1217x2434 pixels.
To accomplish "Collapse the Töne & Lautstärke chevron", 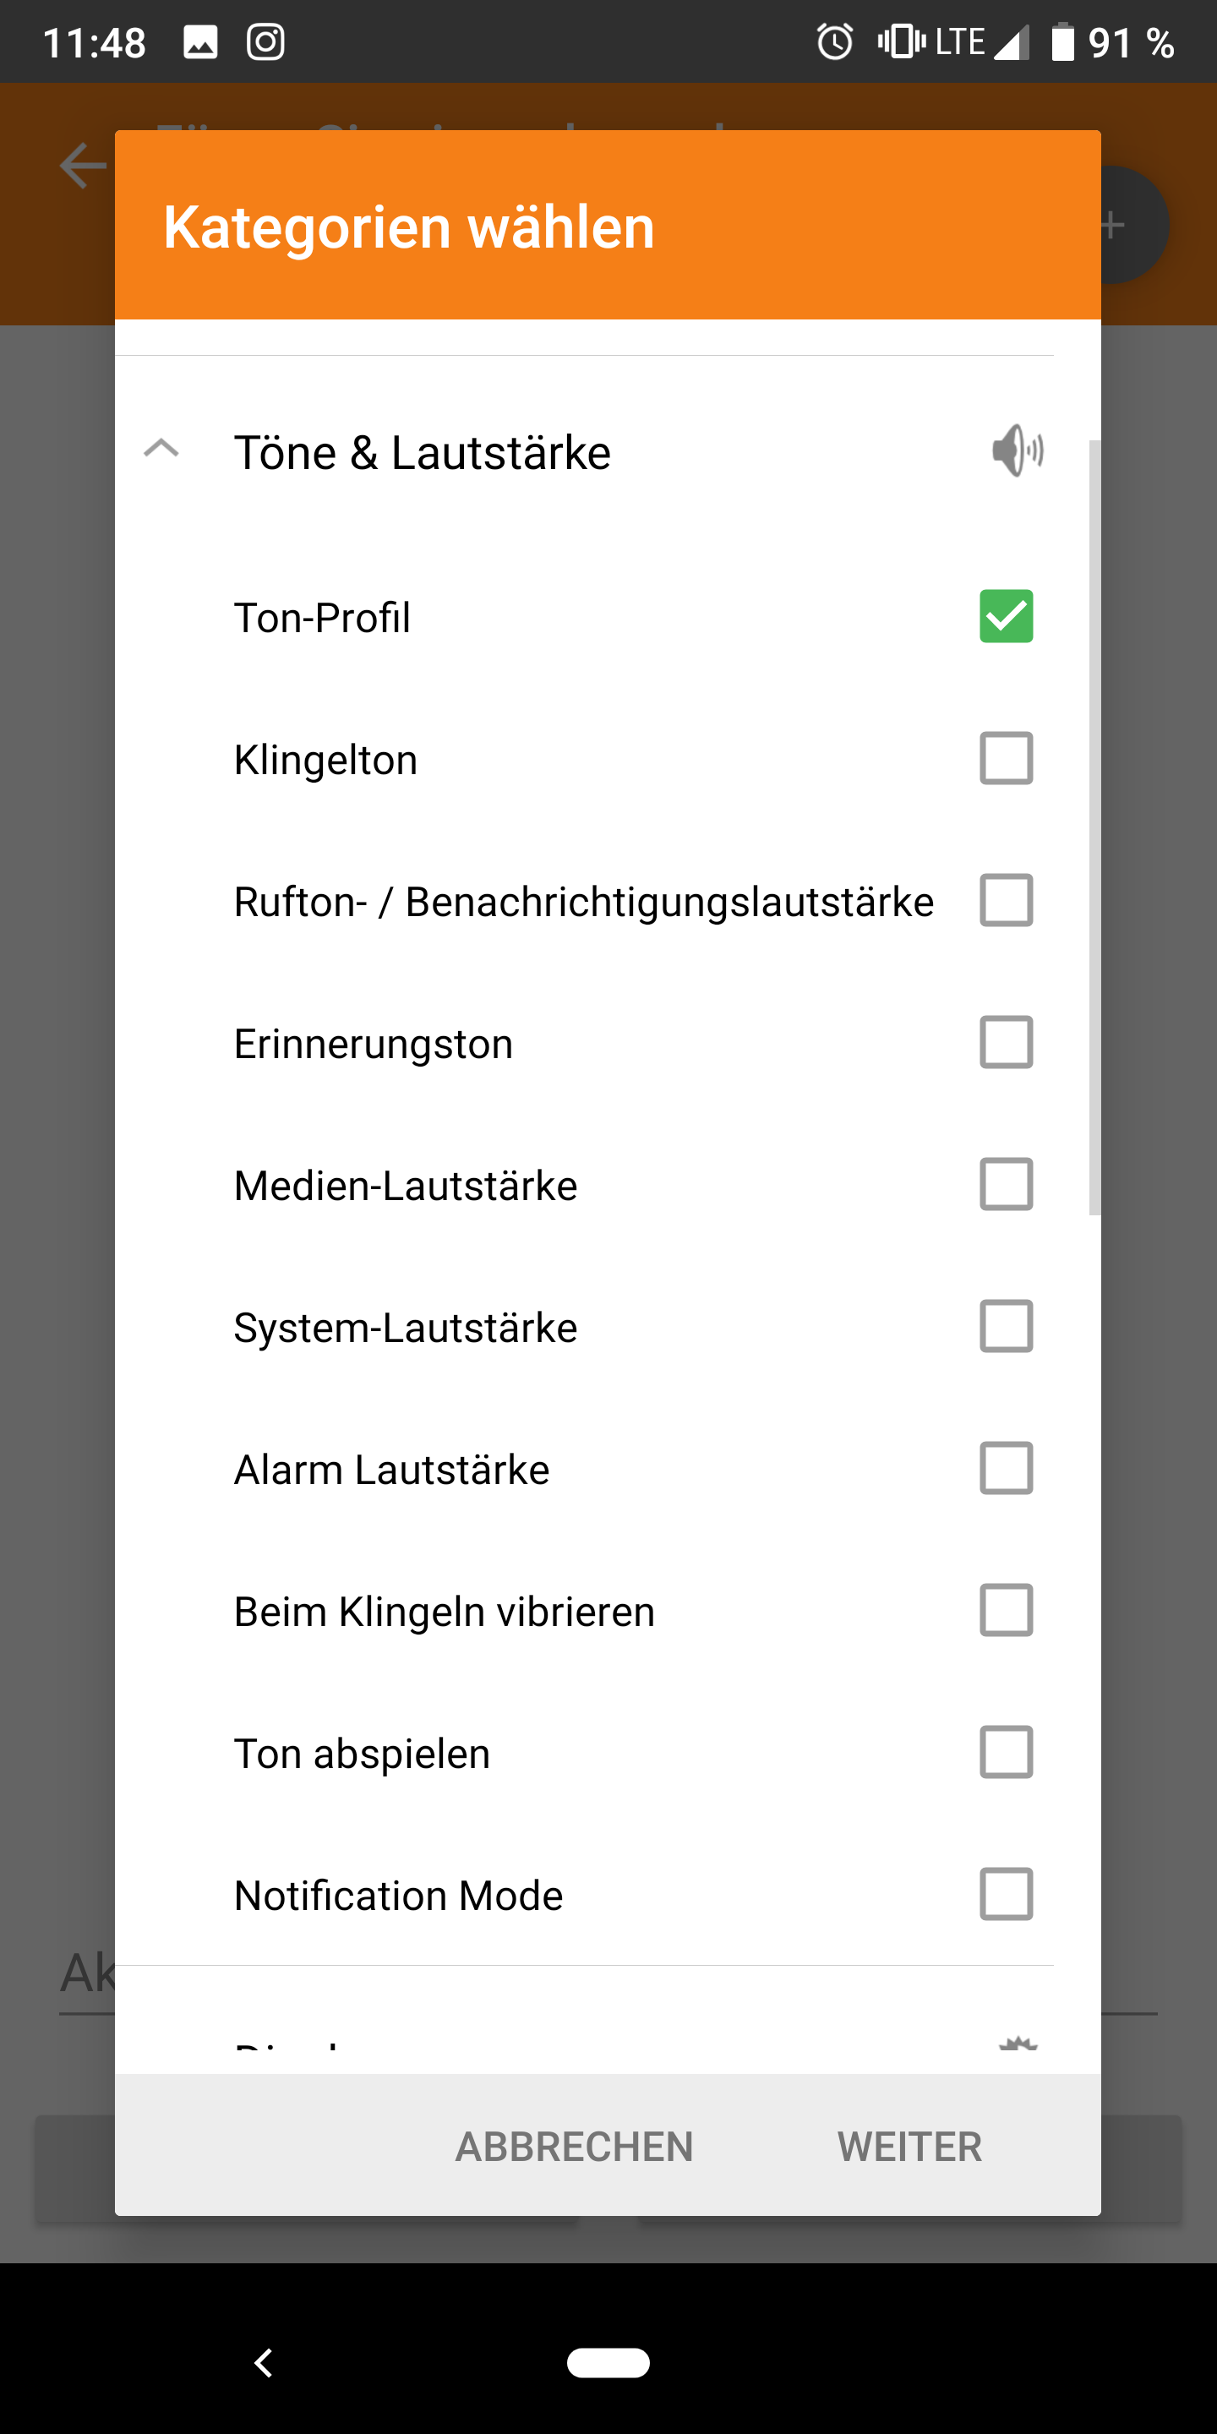I will [161, 448].
